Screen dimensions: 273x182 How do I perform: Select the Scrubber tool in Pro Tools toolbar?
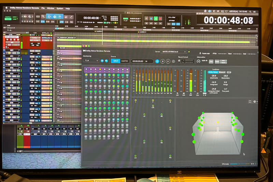point(66,17)
